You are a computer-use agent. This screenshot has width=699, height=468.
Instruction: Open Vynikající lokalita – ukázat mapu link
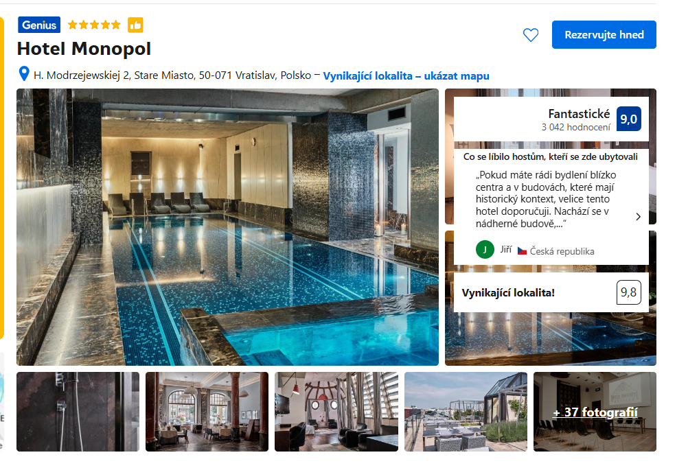pyautogui.click(x=406, y=75)
